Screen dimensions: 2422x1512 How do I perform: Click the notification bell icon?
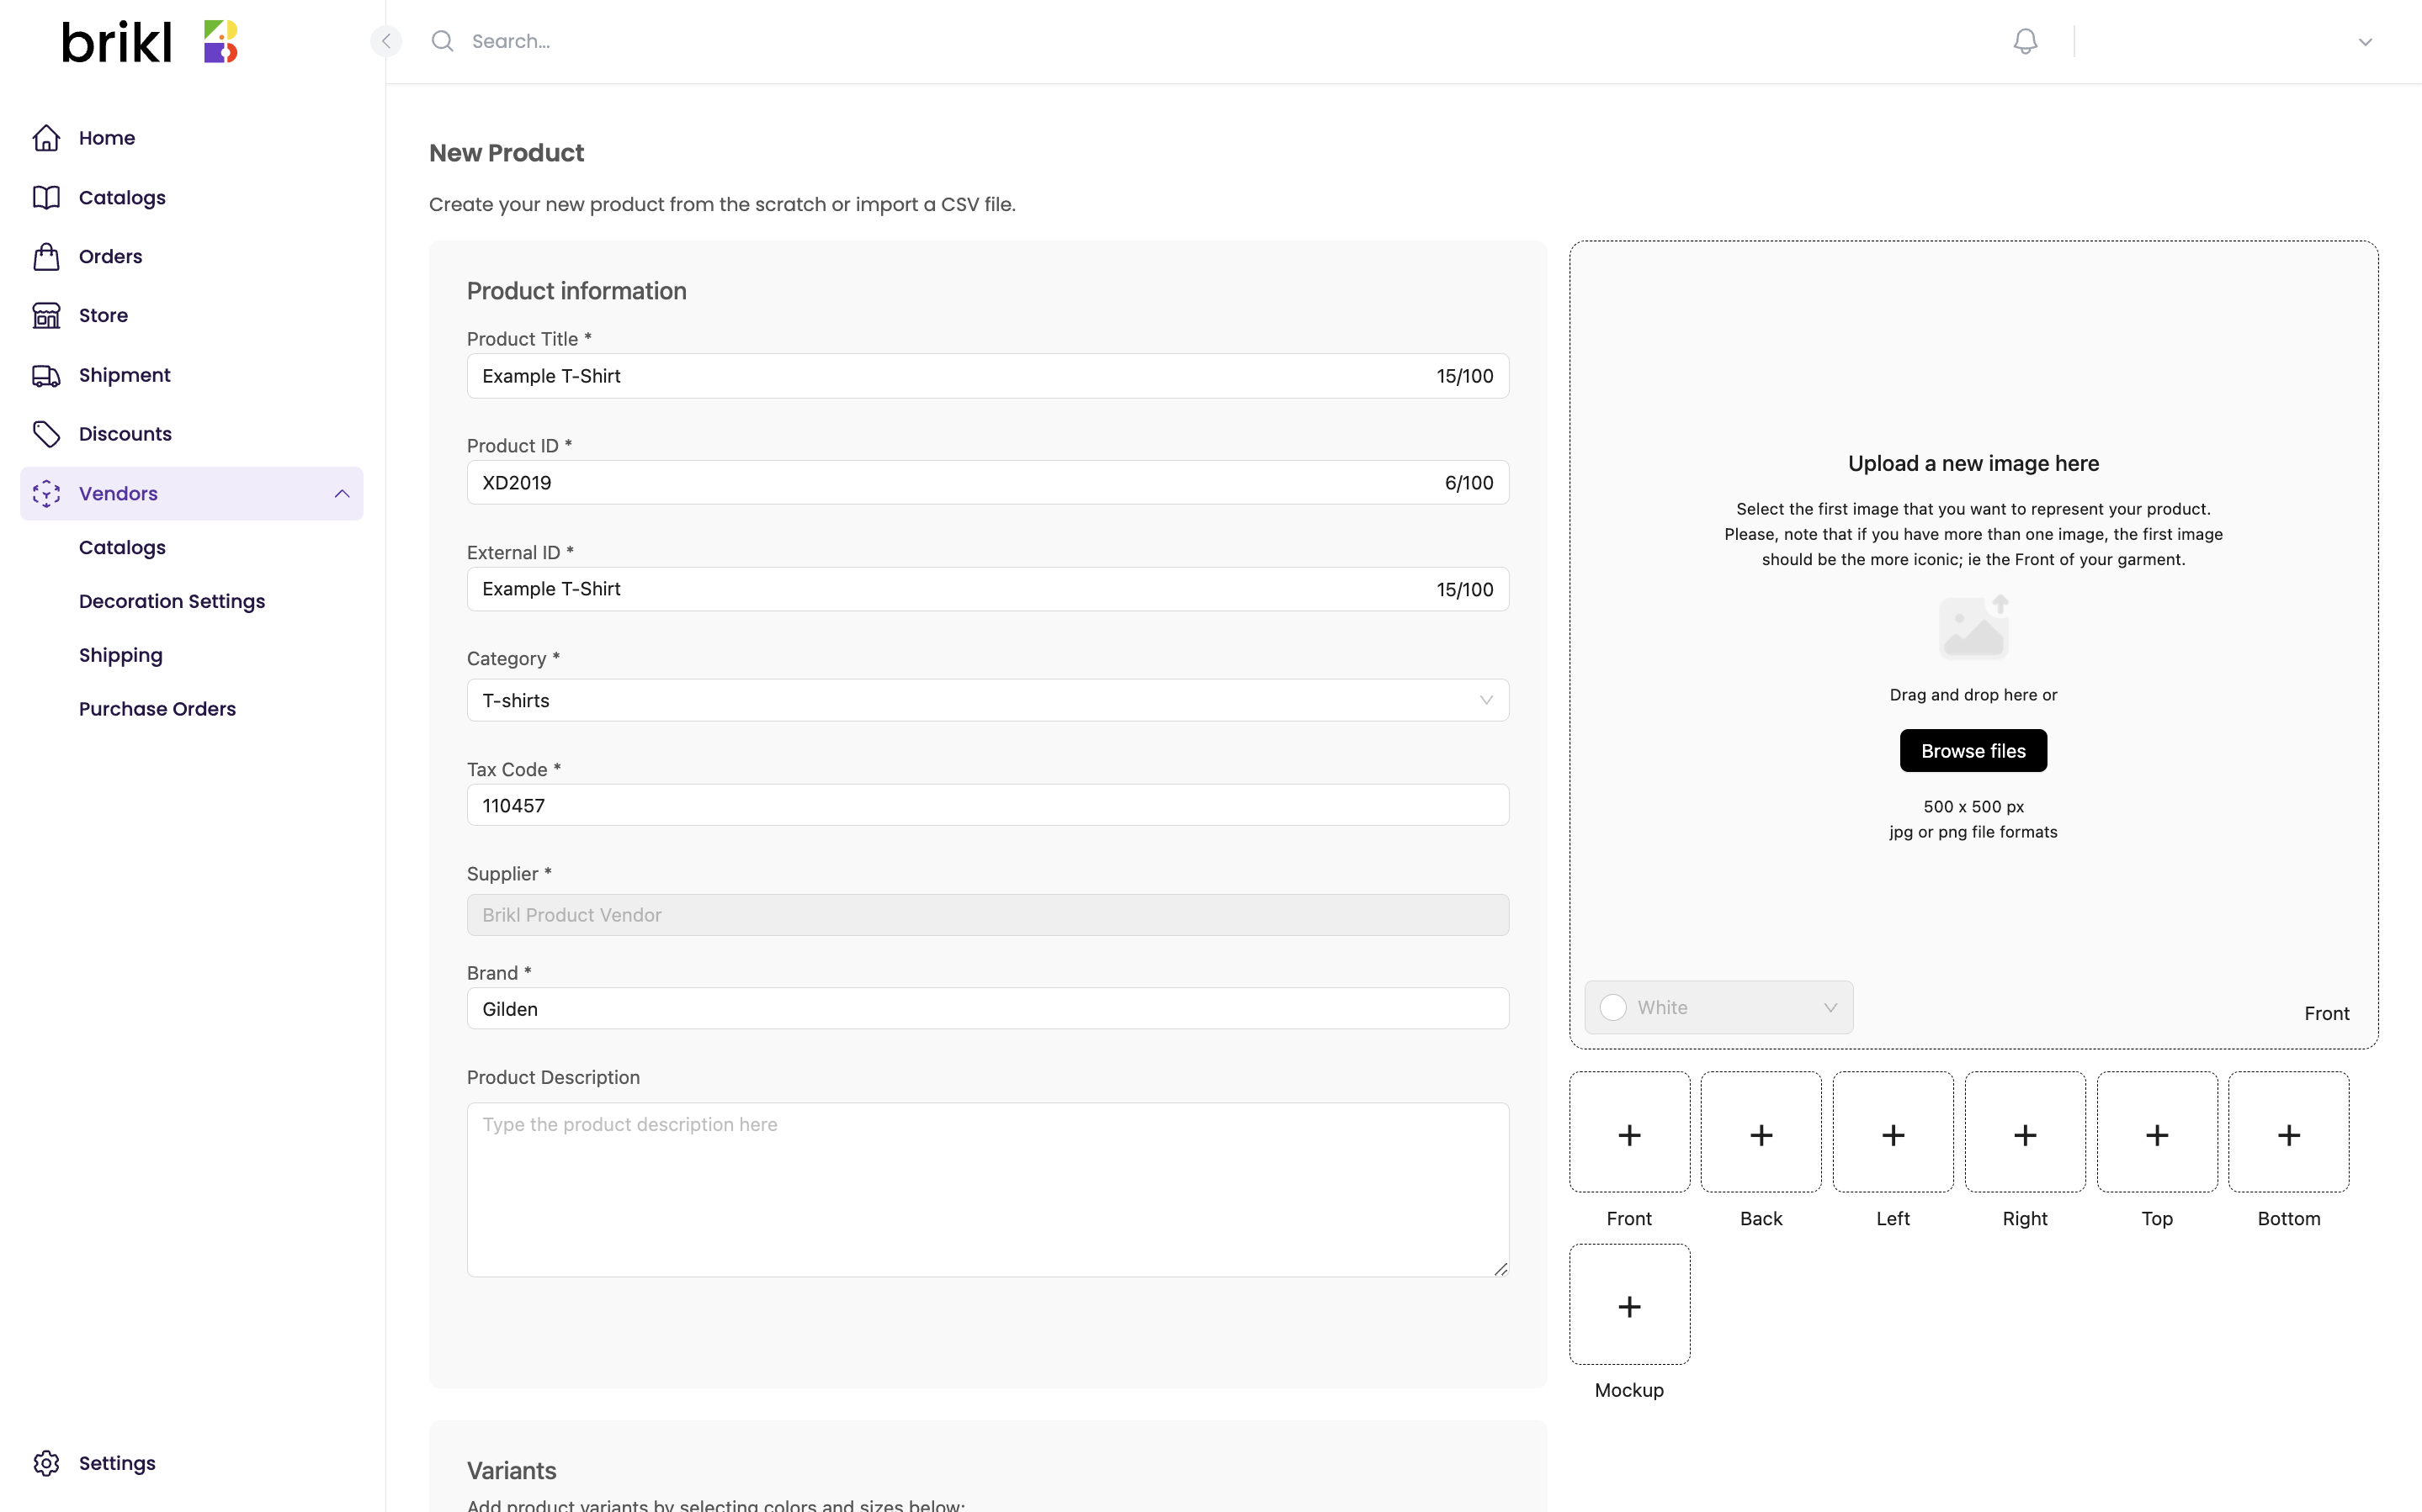pyautogui.click(x=2025, y=40)
